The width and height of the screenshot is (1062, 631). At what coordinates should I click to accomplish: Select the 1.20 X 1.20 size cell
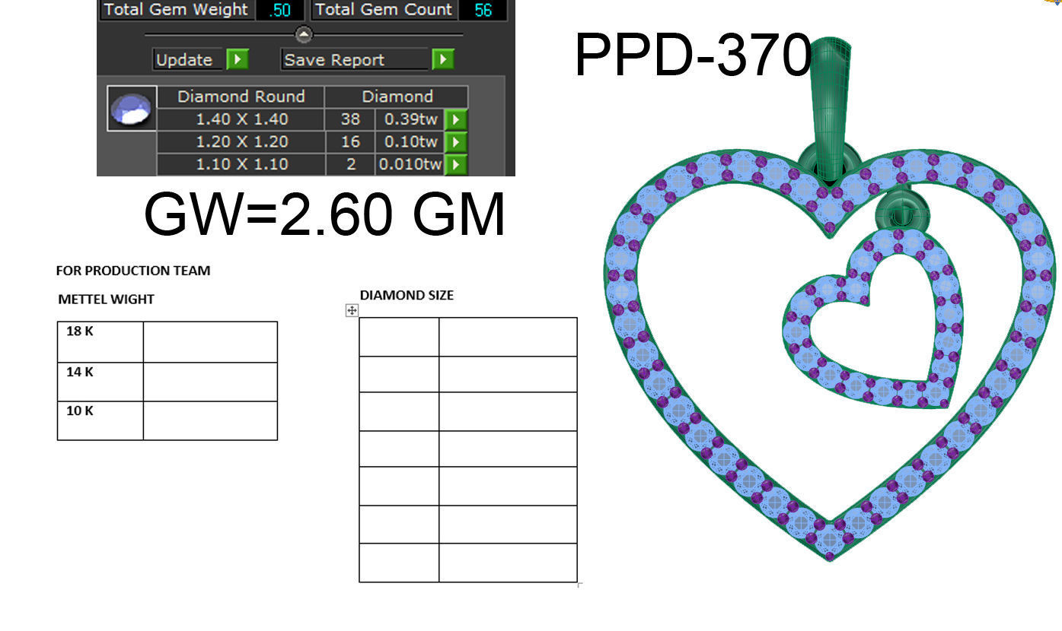click(241, 141)
